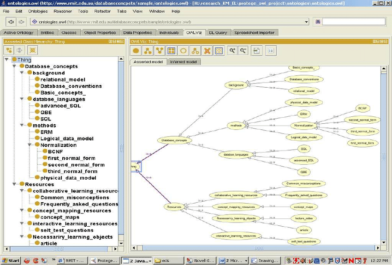Open the File menu
Screen dimensions: 392x265
click(6, 11)
